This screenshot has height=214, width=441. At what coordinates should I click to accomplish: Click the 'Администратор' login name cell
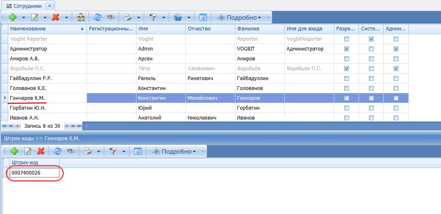(x=310, y=49)
